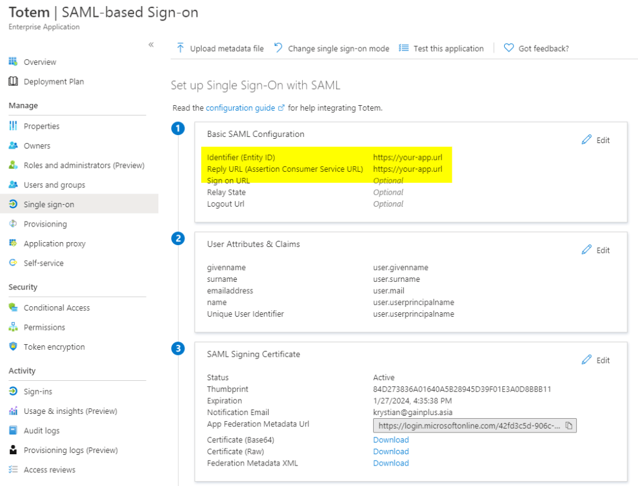This screenshot has width=638, height=486.
Task: Click the user.mail claim value
Action: (389, 291)
